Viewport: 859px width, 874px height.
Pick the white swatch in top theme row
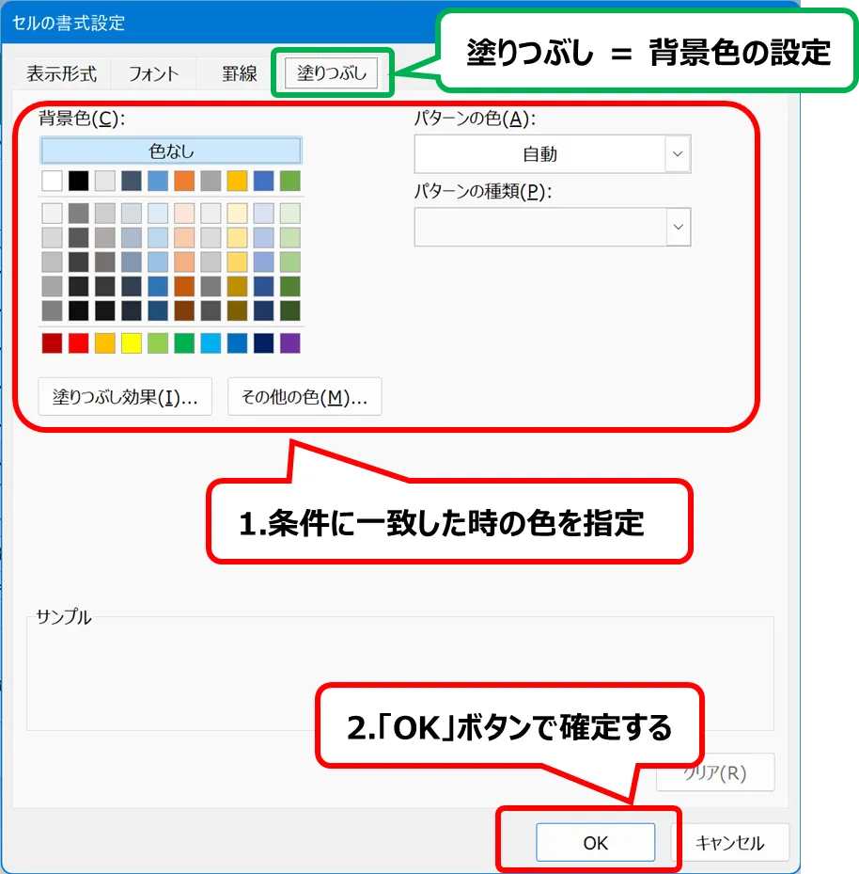pyautogui.click(x=52, y=181)
